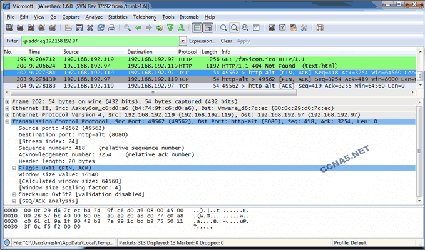Image resolution: width=425 pixels, height=250 pixels.
Task: Print packets using the printer icon
Action: tap(111, 28)
